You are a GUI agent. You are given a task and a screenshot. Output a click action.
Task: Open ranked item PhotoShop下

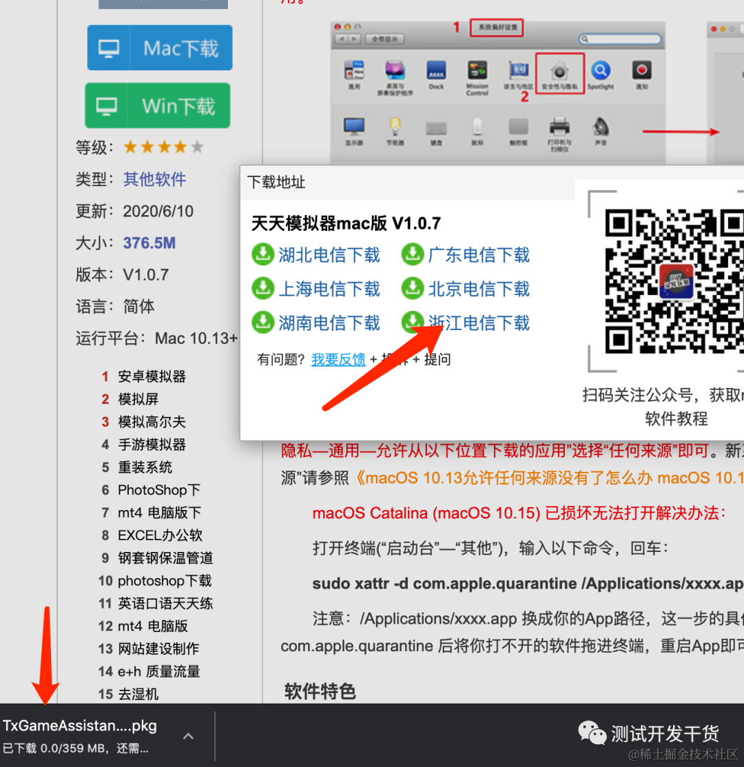pos(159,490)
